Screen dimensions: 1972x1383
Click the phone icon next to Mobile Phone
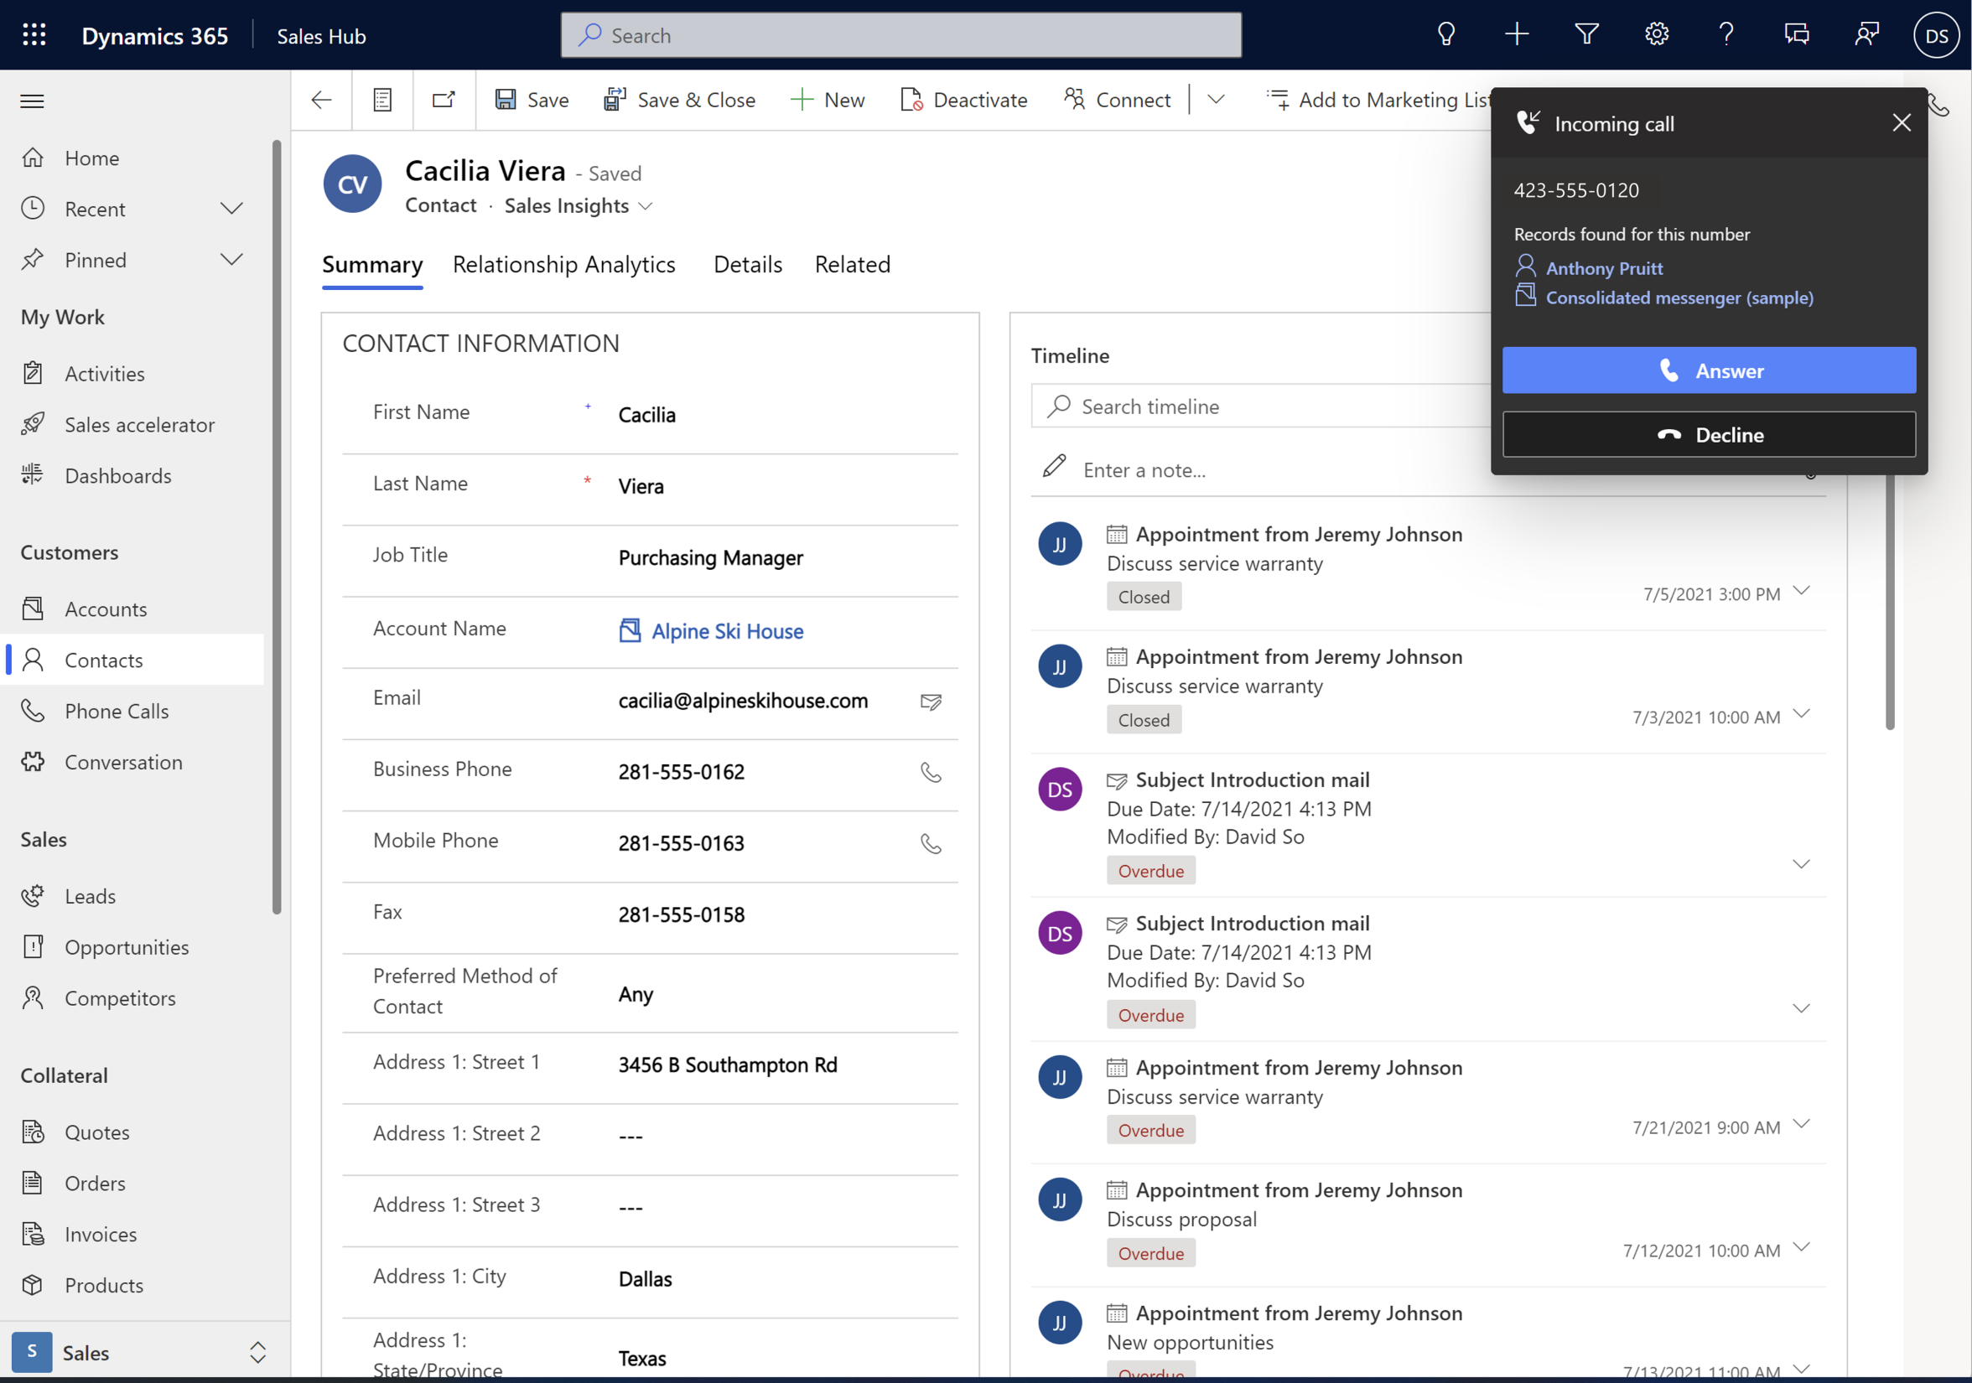(x=931, y=842)
